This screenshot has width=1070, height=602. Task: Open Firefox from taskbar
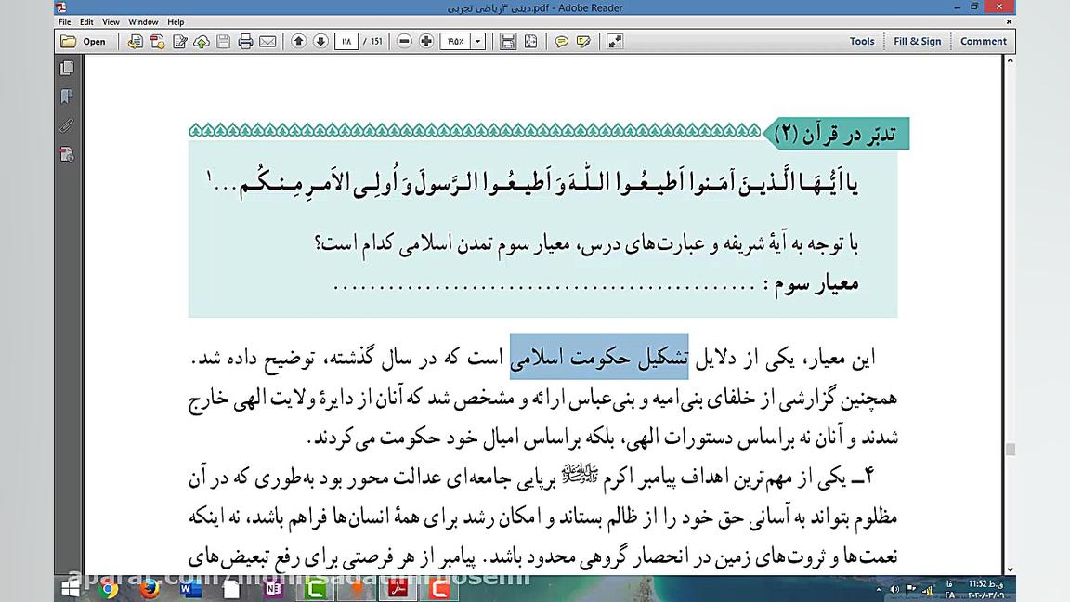(x=150, y=588)
